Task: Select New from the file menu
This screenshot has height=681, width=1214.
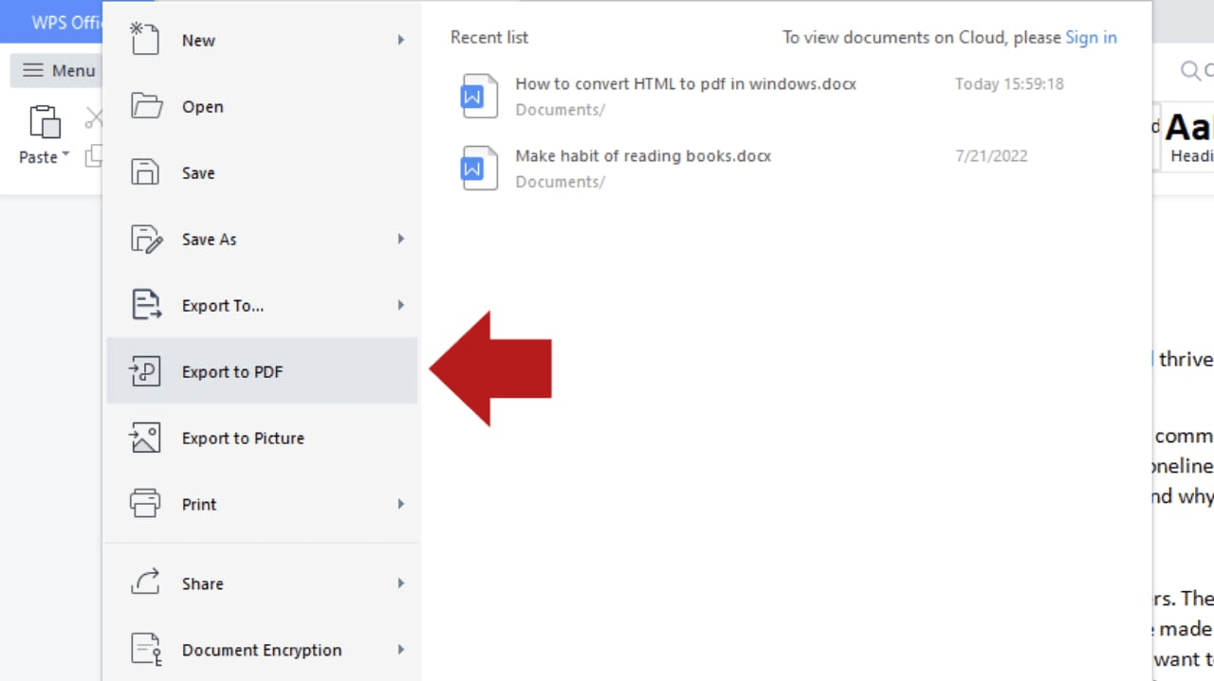Action: (198, 40)
